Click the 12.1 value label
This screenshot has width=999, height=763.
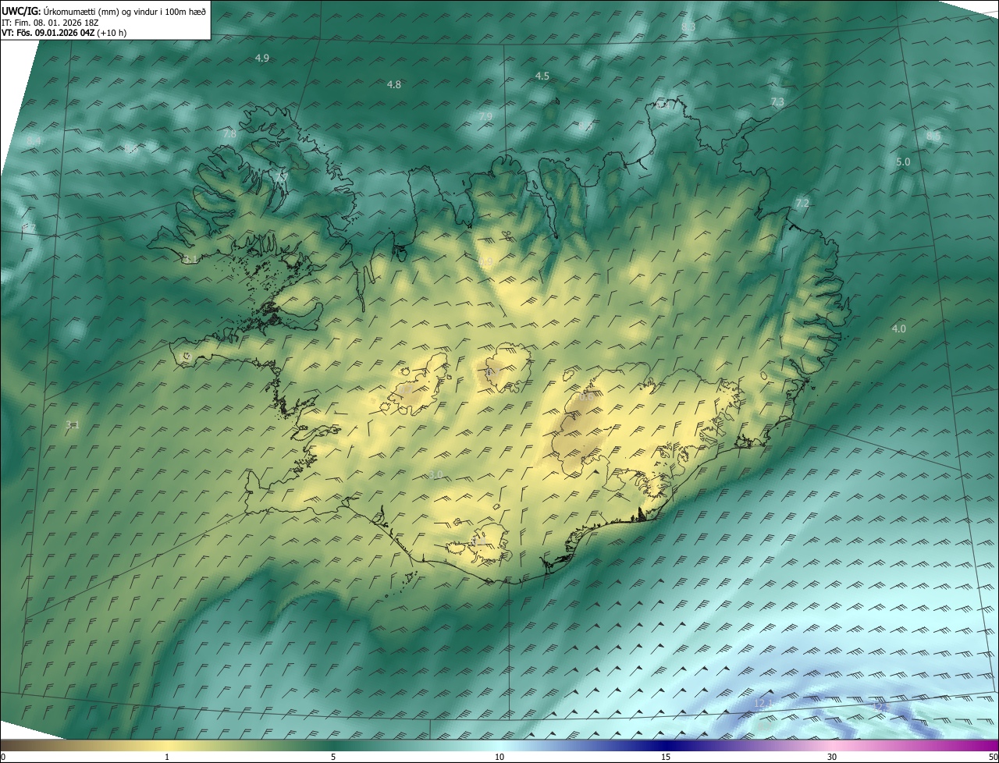(763, 704)
